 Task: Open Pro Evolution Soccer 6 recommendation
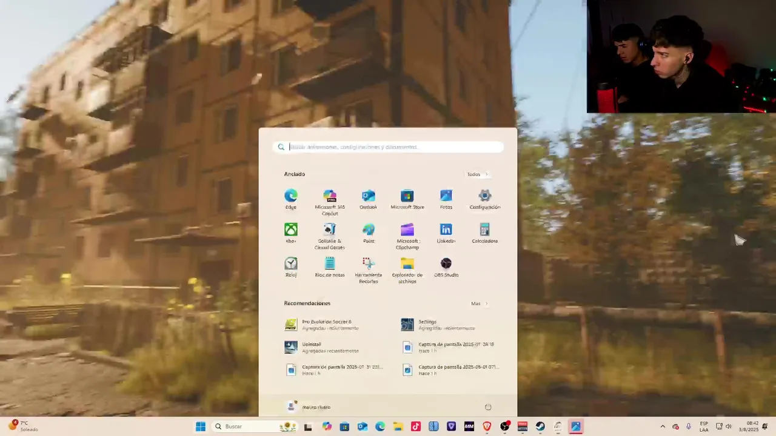coord(332,325)
